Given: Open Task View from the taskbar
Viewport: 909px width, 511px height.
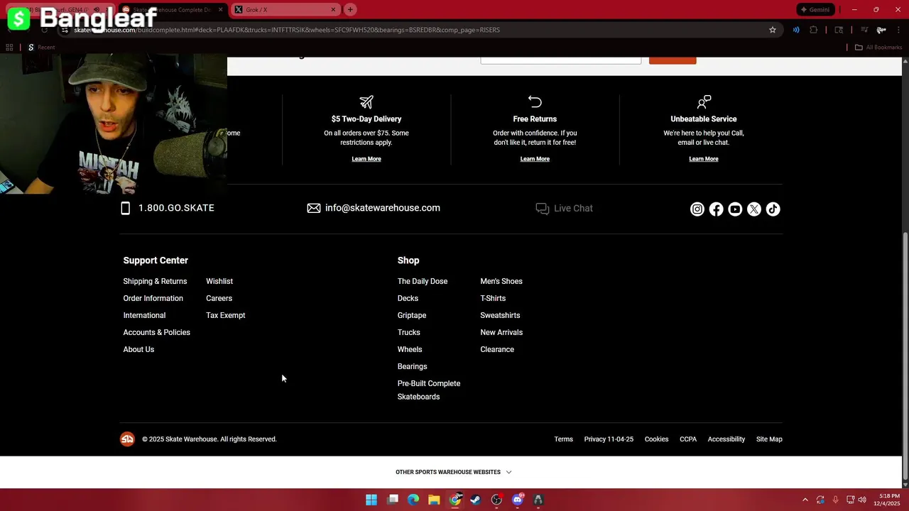Looking at the screenshot, I should tap(393, 500).
